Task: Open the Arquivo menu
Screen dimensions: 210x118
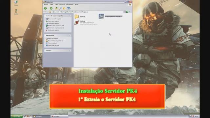Action: coord(46,5)
